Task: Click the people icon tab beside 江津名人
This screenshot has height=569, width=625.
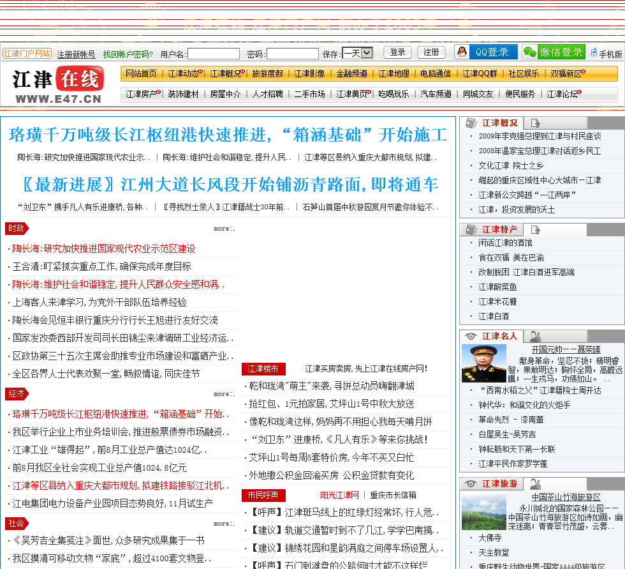Action: pyautogui.click(x=535, y=337)
